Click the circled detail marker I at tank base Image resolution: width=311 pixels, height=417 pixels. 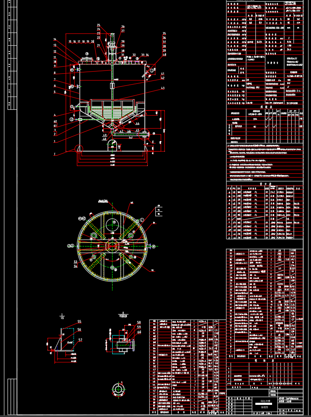[79, 148]
